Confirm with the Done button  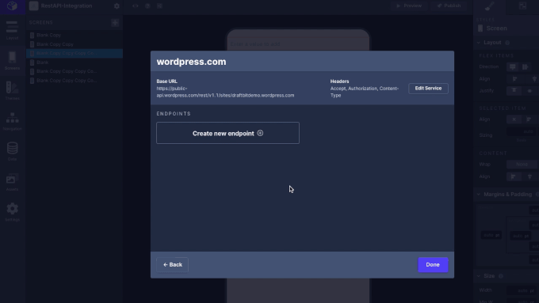tap(433, 264)
